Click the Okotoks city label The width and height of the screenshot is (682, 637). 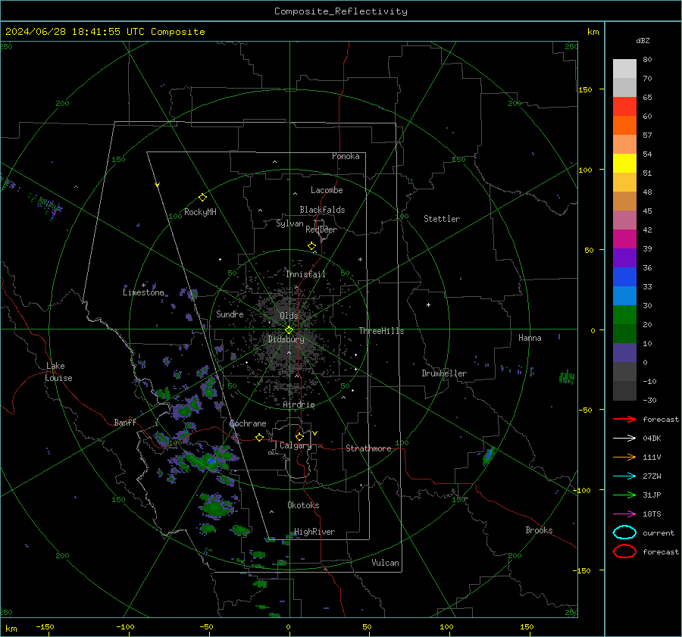click(x=303, y=505)
